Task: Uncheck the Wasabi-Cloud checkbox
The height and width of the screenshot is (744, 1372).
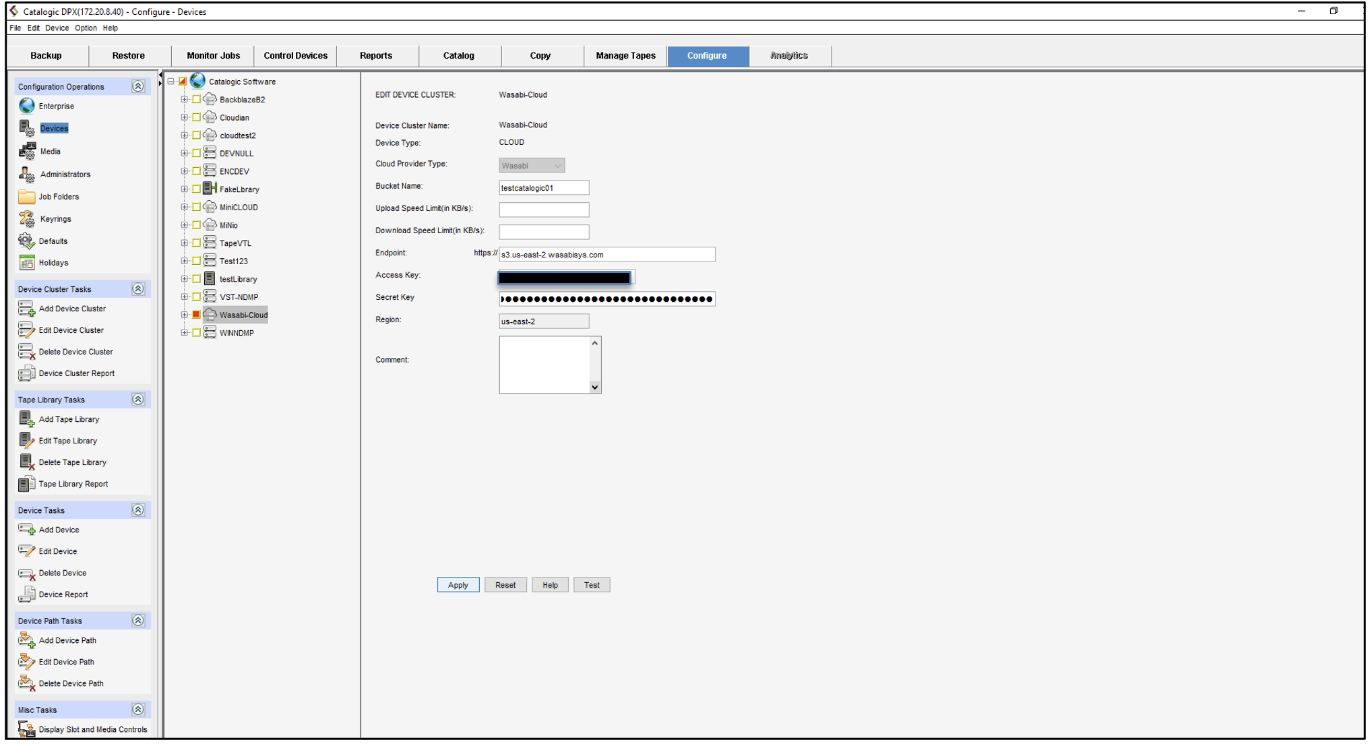Action: coord(196,315)
